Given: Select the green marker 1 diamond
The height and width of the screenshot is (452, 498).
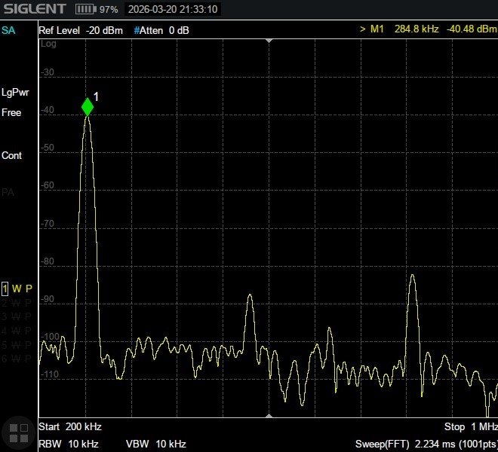Looking at the screenshot, I should click(88, 107).
